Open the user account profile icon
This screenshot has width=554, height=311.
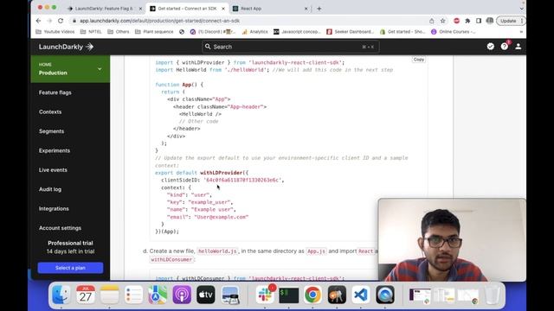pyautogui.click(x=518, y=46)
